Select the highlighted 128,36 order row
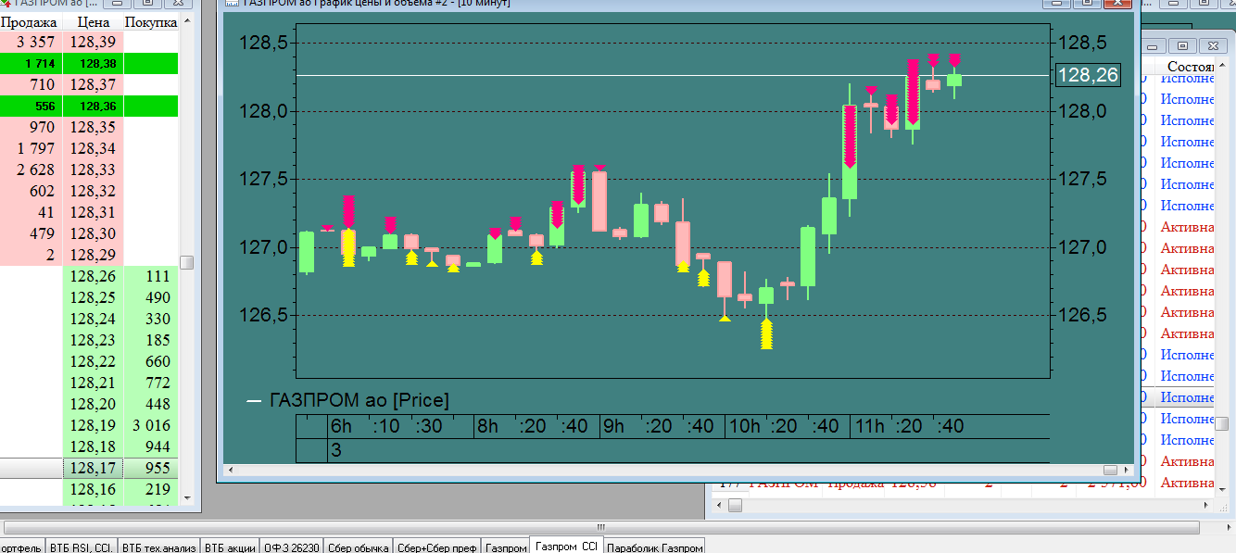Viewport: 1236px width, 553px height. pyautogui.click(x=88, y=106)
